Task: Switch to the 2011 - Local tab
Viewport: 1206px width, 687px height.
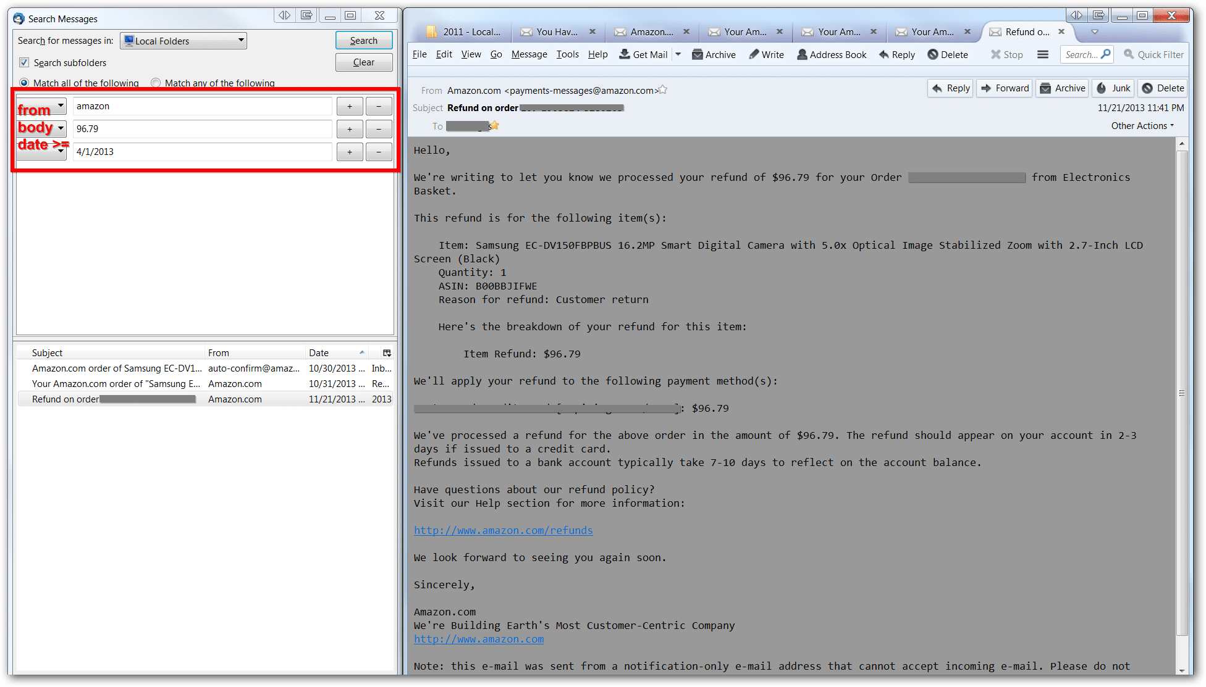Action: tap(465, 31)
